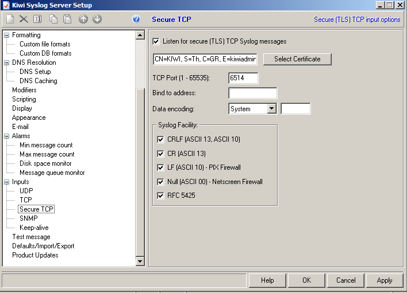Click the Rename toolbar icon
The height and width of the screenshot is (293, 407).
[x=37, y=19]
